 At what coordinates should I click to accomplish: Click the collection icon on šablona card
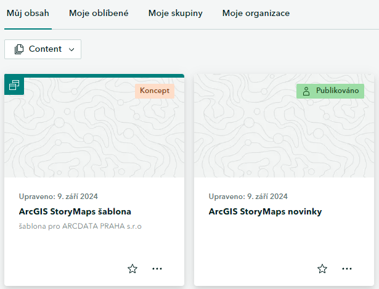[x=14, y=85]
